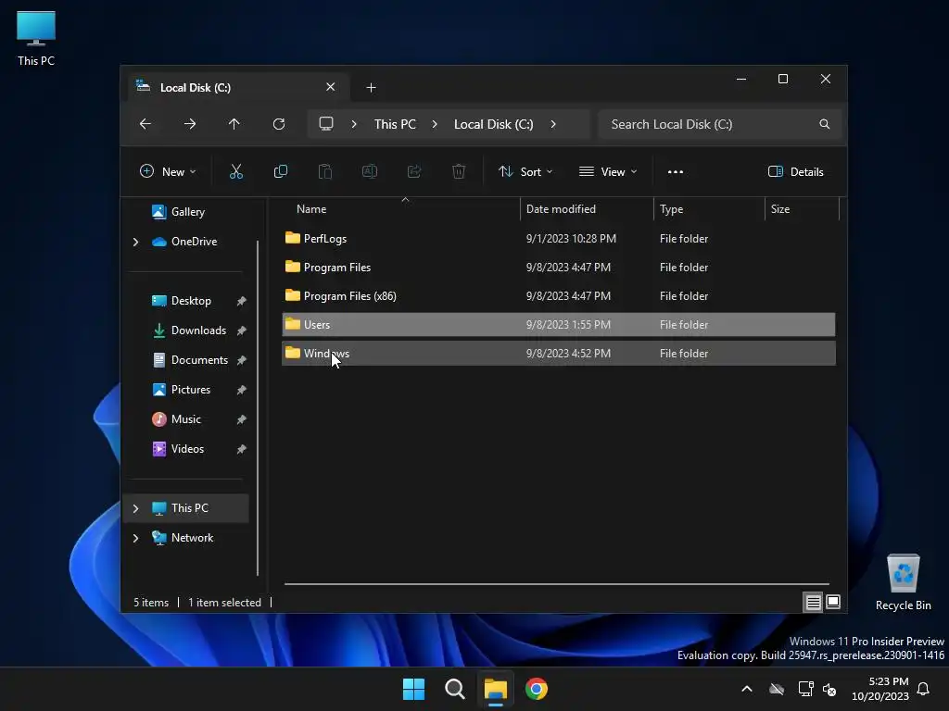The image size is (949, 711).
Task: Open the Sort dropdown menu
Action: (525, 171)
